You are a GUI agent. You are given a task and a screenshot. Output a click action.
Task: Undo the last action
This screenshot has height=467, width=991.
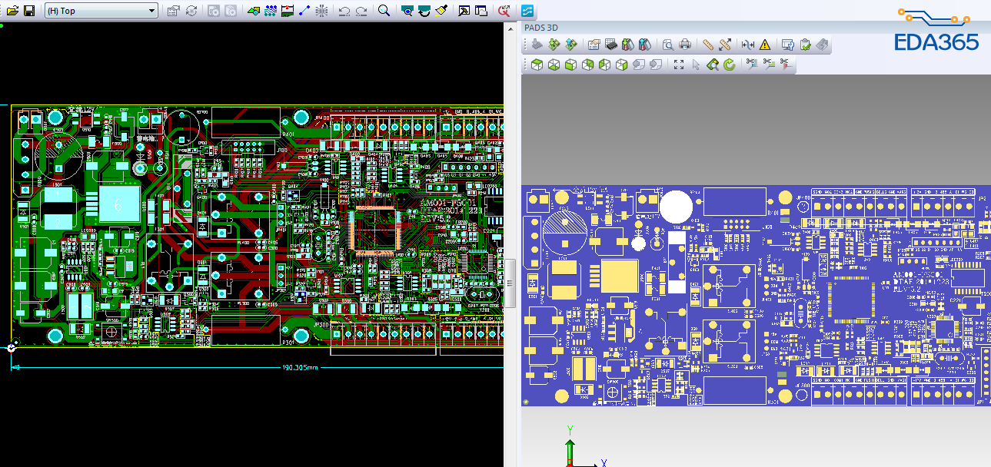pyautogui.click(x=344, y=11)
